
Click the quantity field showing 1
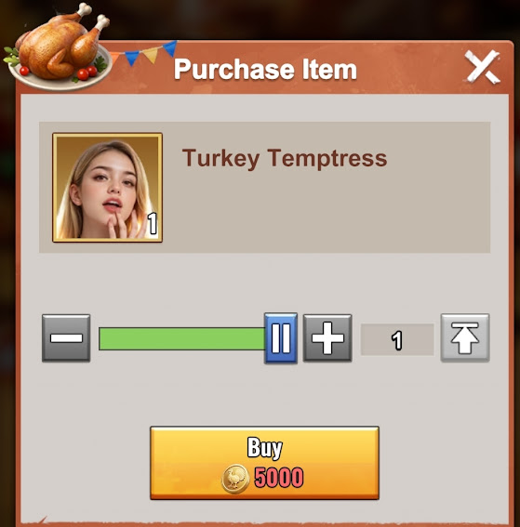click(x=397, y=339)
